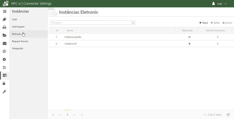Open the wrench tools section

point(4,92)
